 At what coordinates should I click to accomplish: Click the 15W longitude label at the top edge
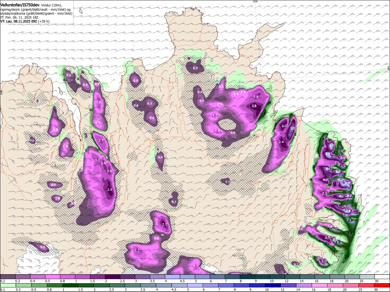255,2
